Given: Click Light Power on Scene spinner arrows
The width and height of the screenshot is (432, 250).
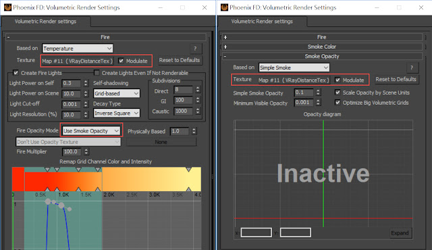Looking at the screenshot, I should click(x=86, y=94).
